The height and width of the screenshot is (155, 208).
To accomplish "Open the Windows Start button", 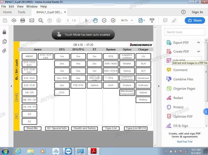I will click(5, 151).
